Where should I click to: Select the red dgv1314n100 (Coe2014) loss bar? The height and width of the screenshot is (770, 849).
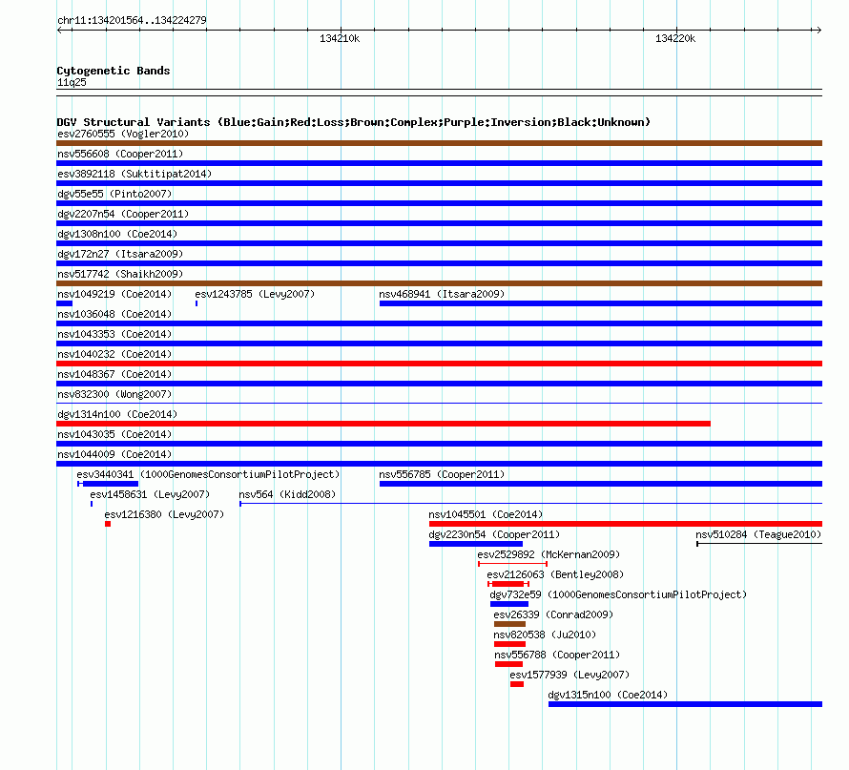(383, 424)
